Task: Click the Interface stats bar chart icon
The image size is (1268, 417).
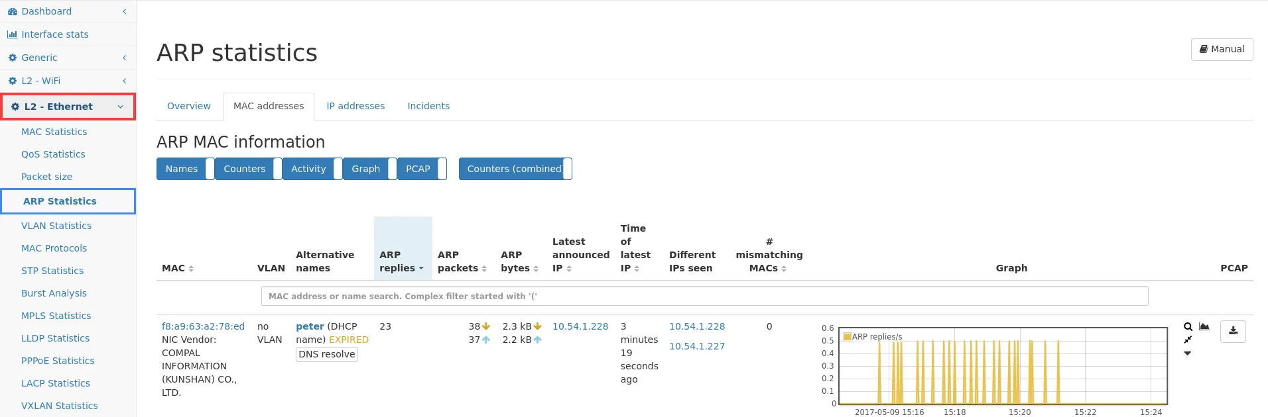Action: pos(13,34)
